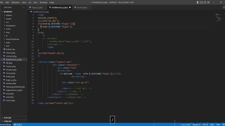Open the Terminal menu
The width and height of the screenshot is (225, 126).
click(x=43, y=2)
